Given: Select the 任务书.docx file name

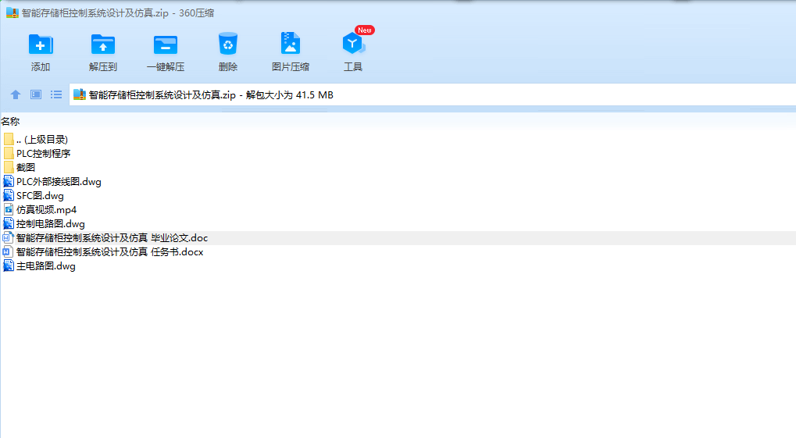Looking at the screenshot, I should click(x=109, y=252).
